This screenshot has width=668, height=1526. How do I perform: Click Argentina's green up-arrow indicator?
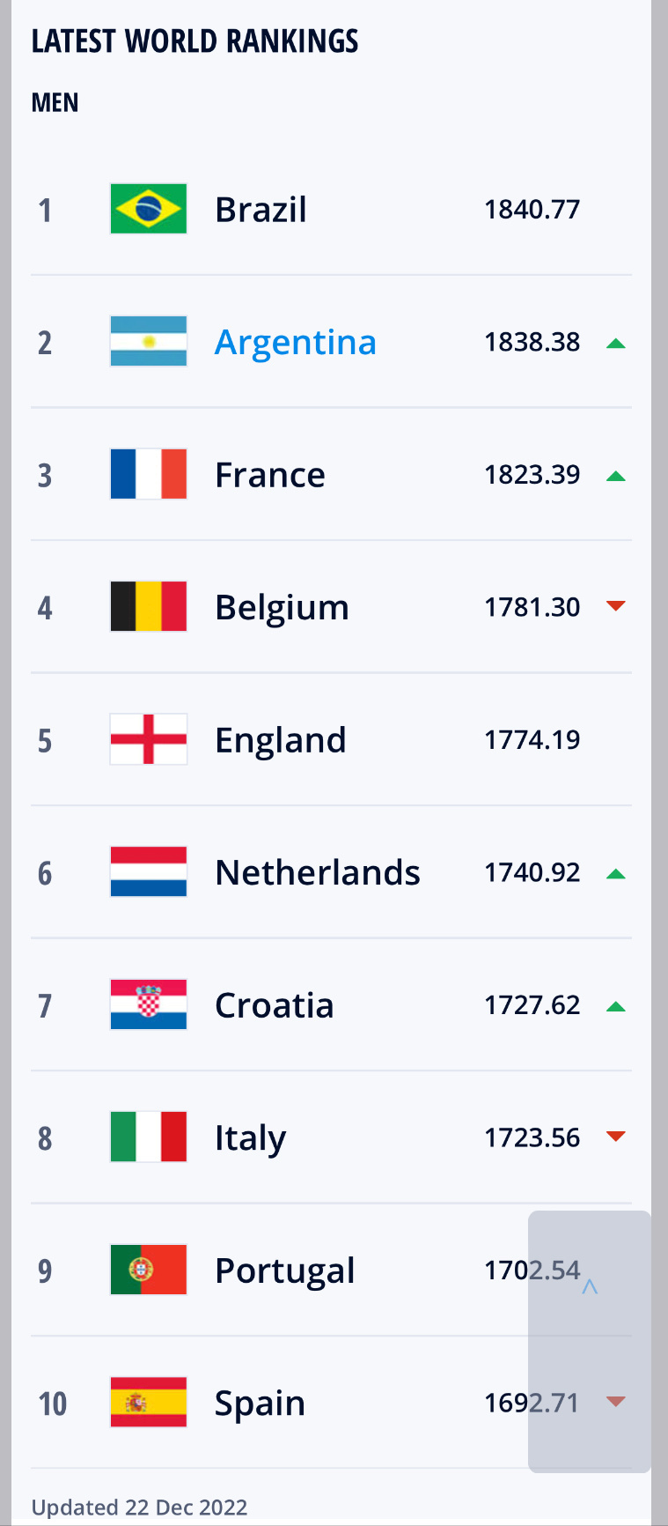tap(616, 343)
